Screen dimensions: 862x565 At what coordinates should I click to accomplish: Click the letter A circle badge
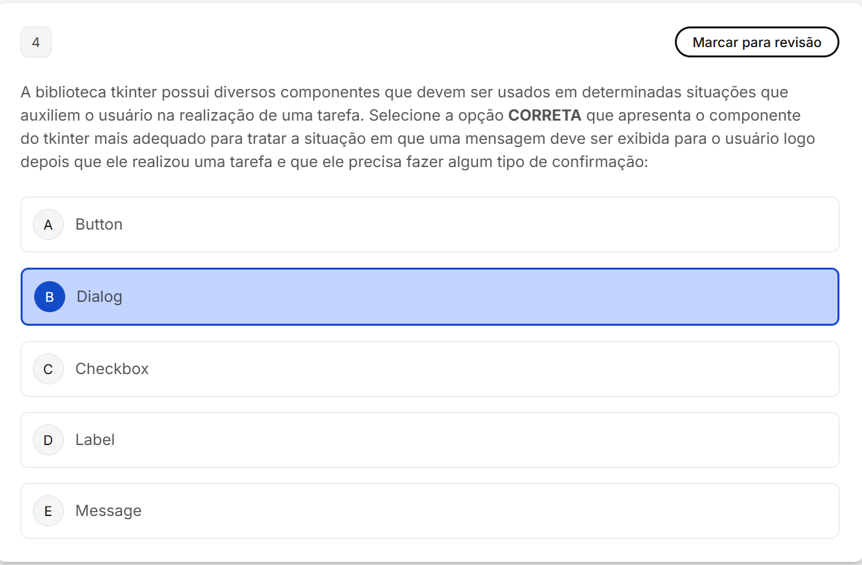tap(48, 224)
